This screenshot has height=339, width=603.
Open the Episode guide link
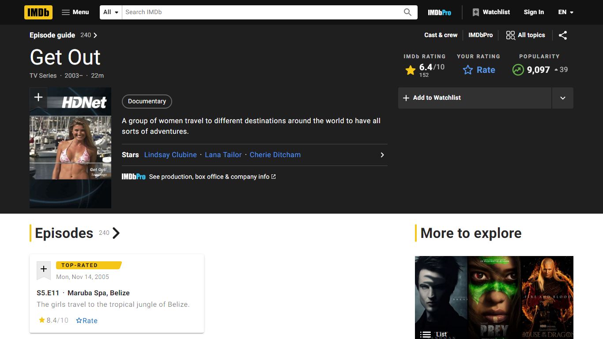pos(64,35)
